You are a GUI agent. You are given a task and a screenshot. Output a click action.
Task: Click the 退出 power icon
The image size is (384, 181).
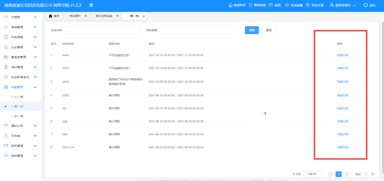[366, 5]
